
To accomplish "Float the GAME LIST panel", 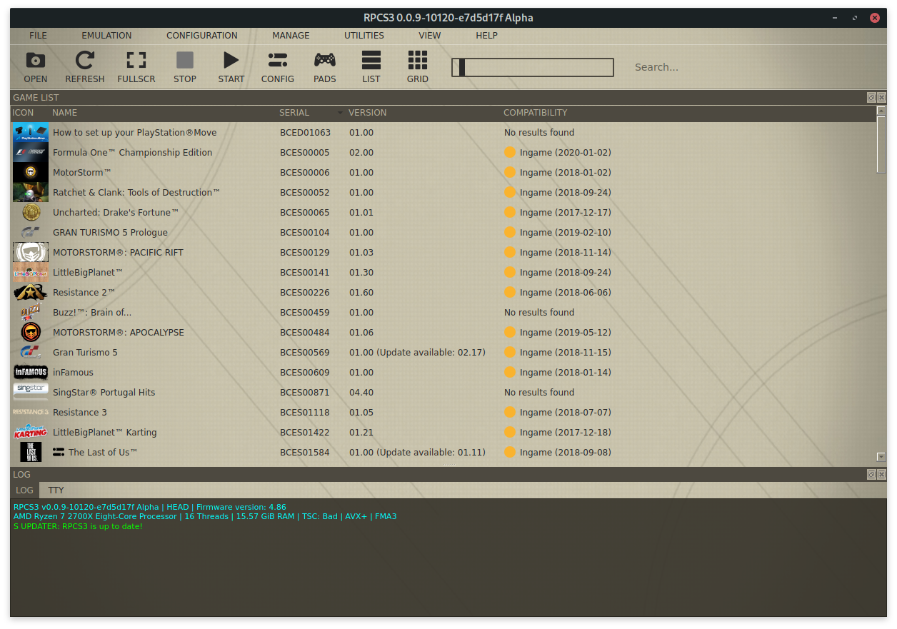I will click(x=871, y=98).
